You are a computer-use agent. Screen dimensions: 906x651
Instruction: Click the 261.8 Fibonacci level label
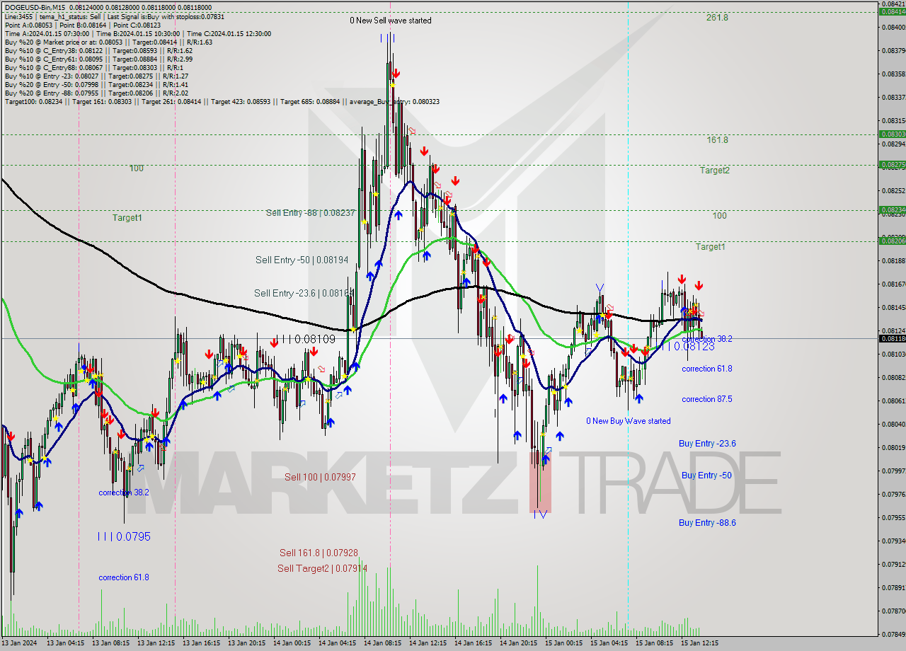pos(717,18)
